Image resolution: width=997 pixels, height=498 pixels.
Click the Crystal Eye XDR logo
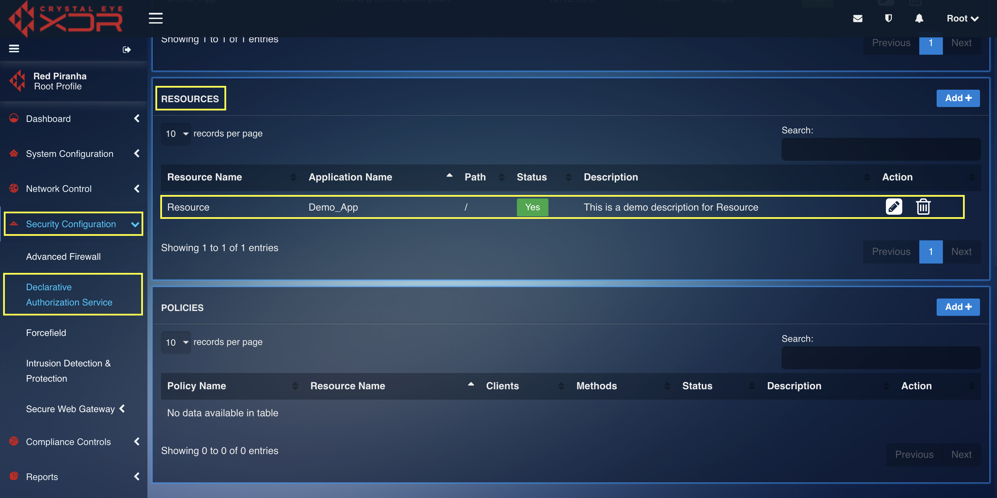click(66, 19)
